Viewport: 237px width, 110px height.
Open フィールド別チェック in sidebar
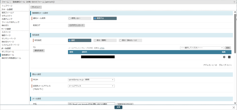coord(11,22)
